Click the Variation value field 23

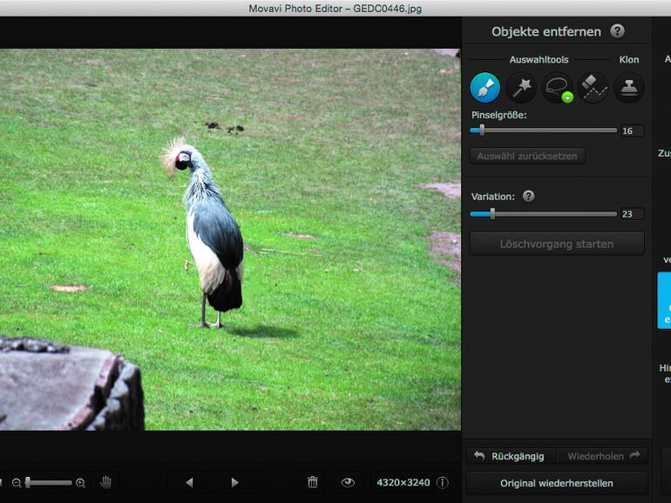click(632, 214)
